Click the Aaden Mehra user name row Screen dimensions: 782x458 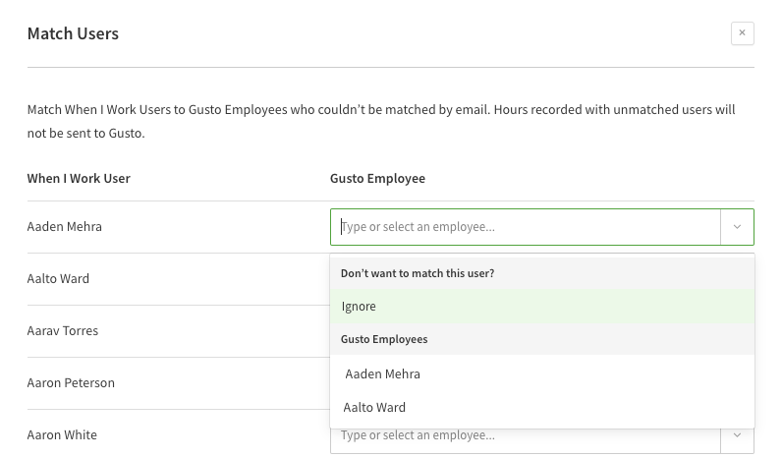tap(64, 226)
